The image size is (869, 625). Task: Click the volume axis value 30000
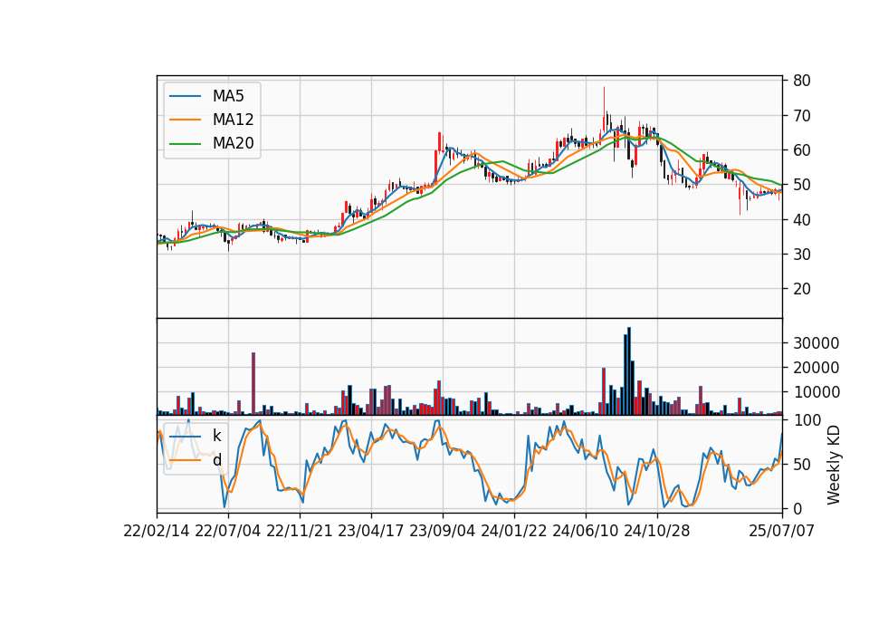point(816,343)
